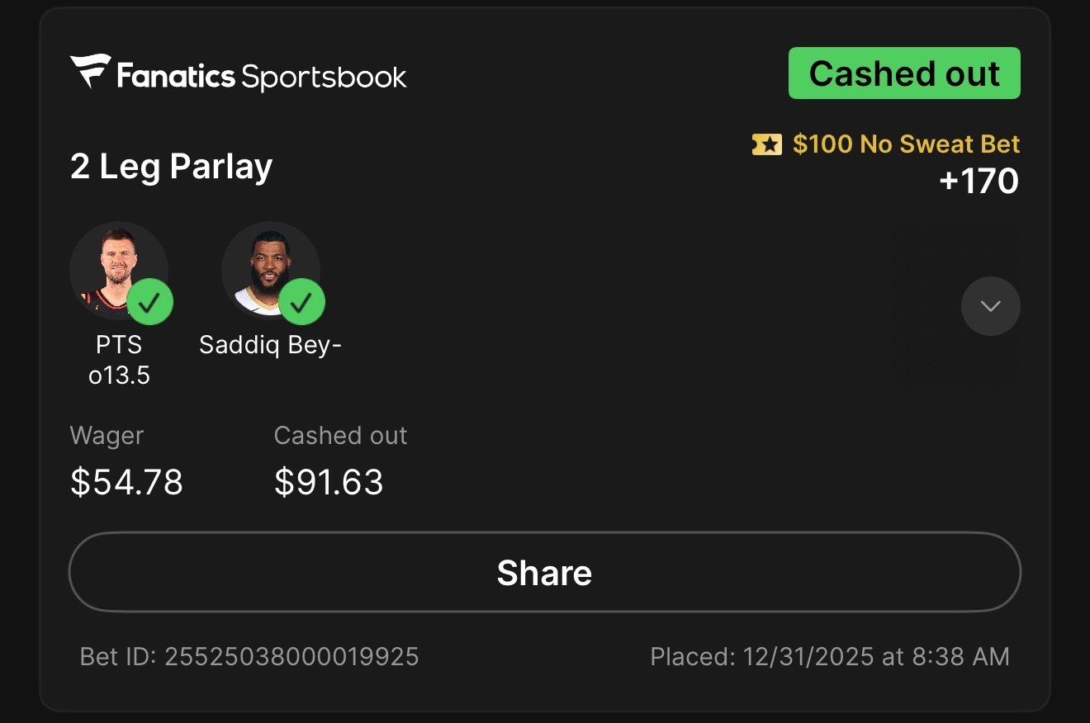This screenshot has height=723, width=1090.
Task: Tap the green checkmark on the PTS o13.5 leg
Action: point(149,302)
